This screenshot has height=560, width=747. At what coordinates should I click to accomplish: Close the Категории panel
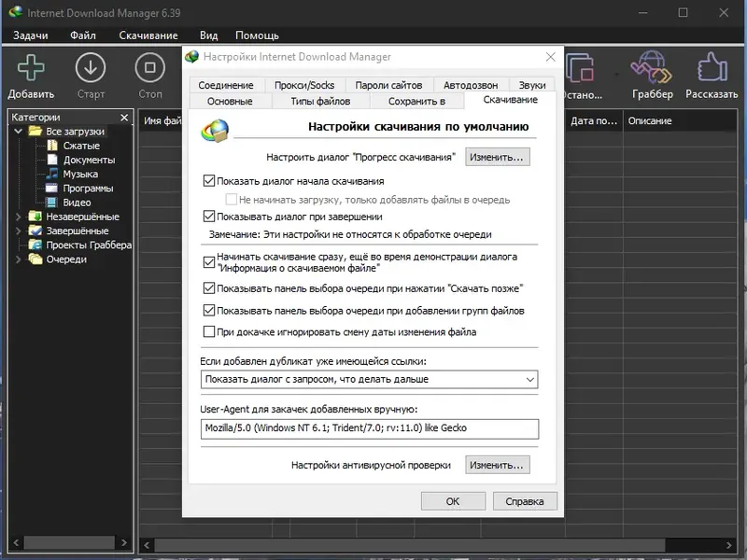tap(124, 118)
